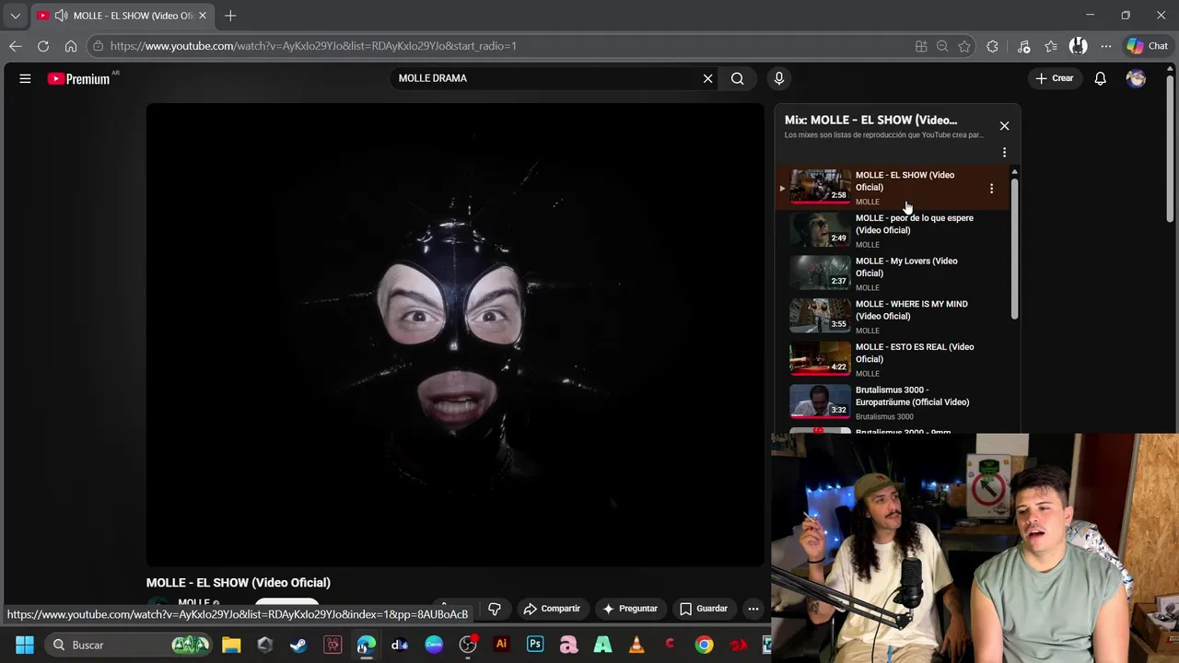Start voice search with the microphone
The width and height of the screenshot is (1179, 663).
(x=778, y=78)
